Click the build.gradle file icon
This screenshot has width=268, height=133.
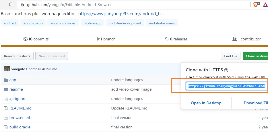click(6, 127)
